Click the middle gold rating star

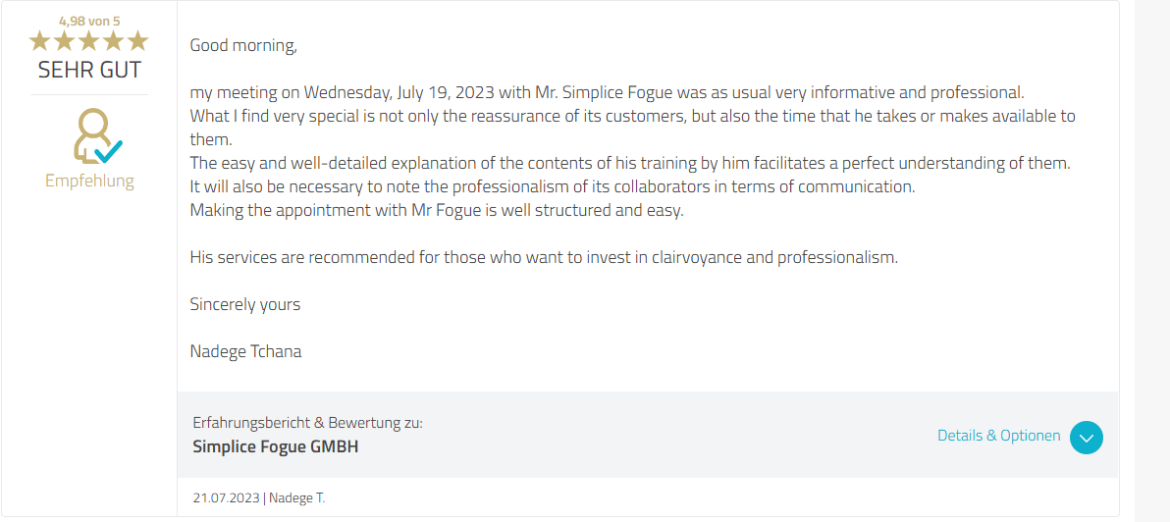[x=88, y=40]
